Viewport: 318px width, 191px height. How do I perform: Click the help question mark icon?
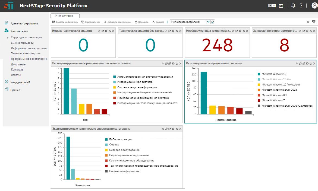pos(301,6)
